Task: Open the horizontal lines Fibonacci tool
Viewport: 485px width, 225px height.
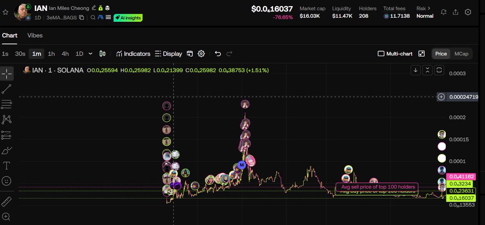Action: (7, 104)
